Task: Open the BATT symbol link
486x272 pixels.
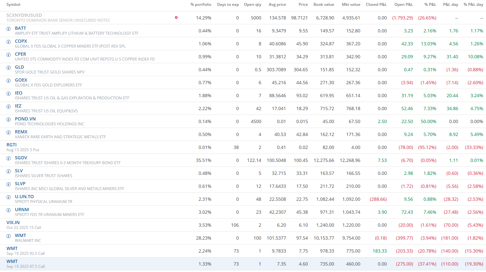Action: click(20, 28)
